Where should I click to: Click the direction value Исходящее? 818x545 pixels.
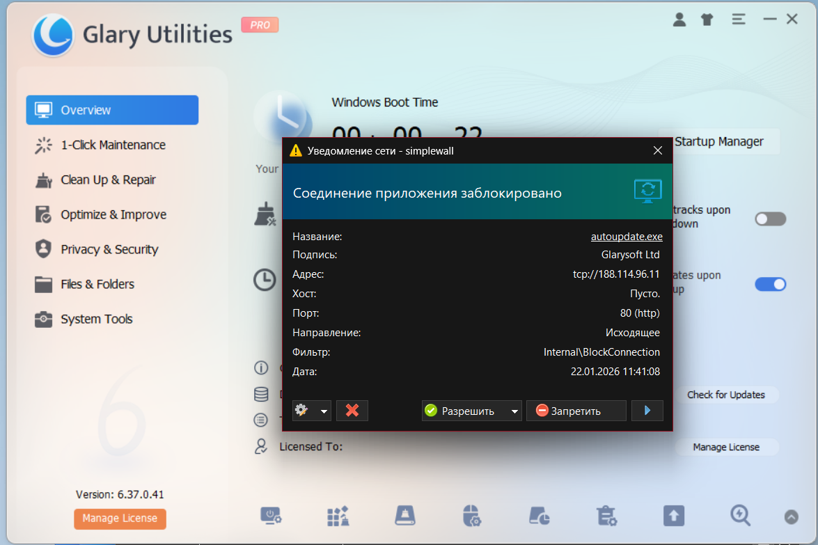click(632, 333)
